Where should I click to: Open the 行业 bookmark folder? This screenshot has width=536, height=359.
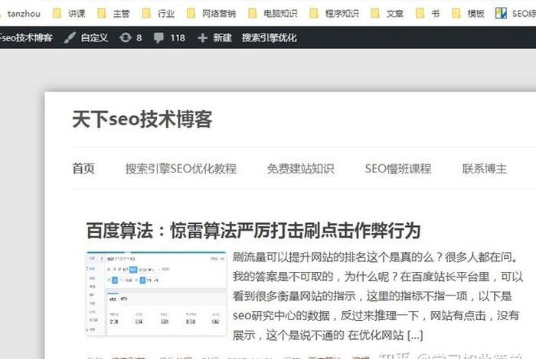coord(159,14)
